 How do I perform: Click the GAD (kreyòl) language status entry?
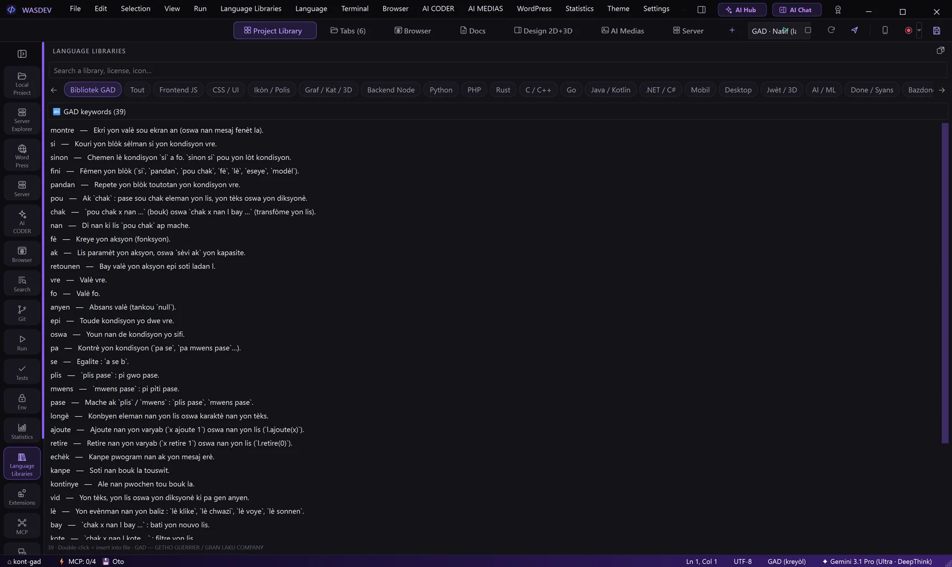click(x=787, y=561)
